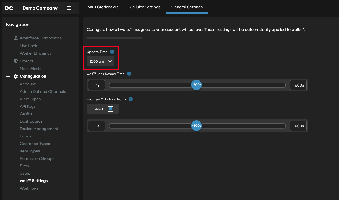The width and height of the screenshot is (339, 200).
Task: Open Item Types
Action: pyautogui.click(x=30, y=151)
